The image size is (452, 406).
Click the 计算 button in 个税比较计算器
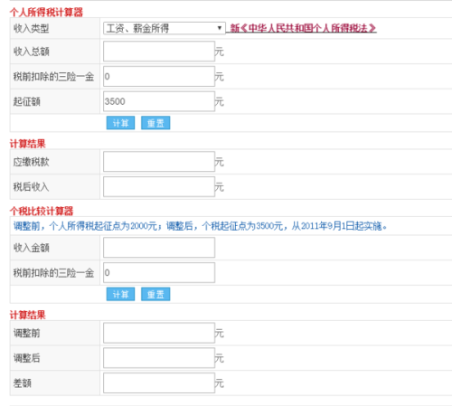click(120, 294)
